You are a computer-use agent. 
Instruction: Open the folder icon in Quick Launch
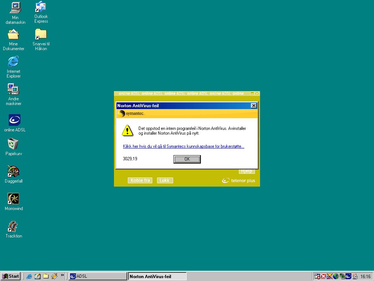(x=46, y=277)
